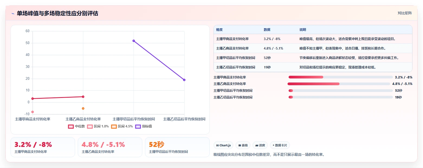Click the stat card showing 4.8% / -5.1%

[110, 147]
